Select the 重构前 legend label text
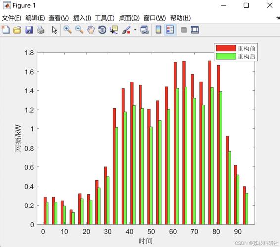 click(246, 48)
